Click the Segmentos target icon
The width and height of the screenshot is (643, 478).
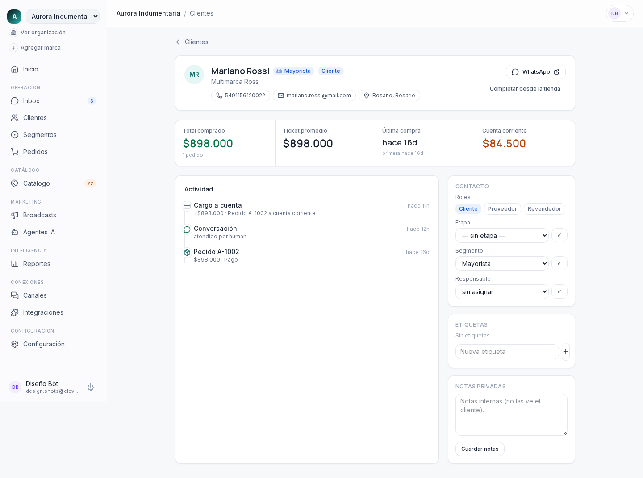[x=15, y=135]
